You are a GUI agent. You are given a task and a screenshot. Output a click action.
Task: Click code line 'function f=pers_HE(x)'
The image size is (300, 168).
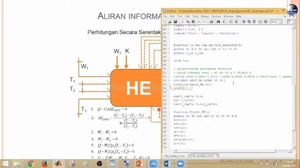coord(192,112)
